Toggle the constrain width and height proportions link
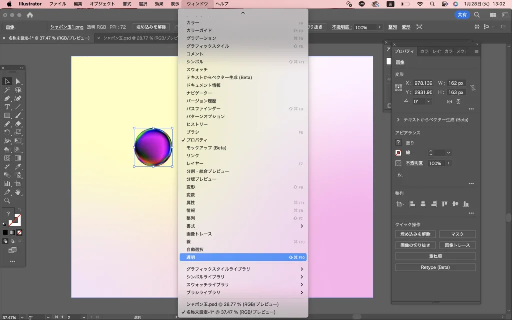 point(473,87)
